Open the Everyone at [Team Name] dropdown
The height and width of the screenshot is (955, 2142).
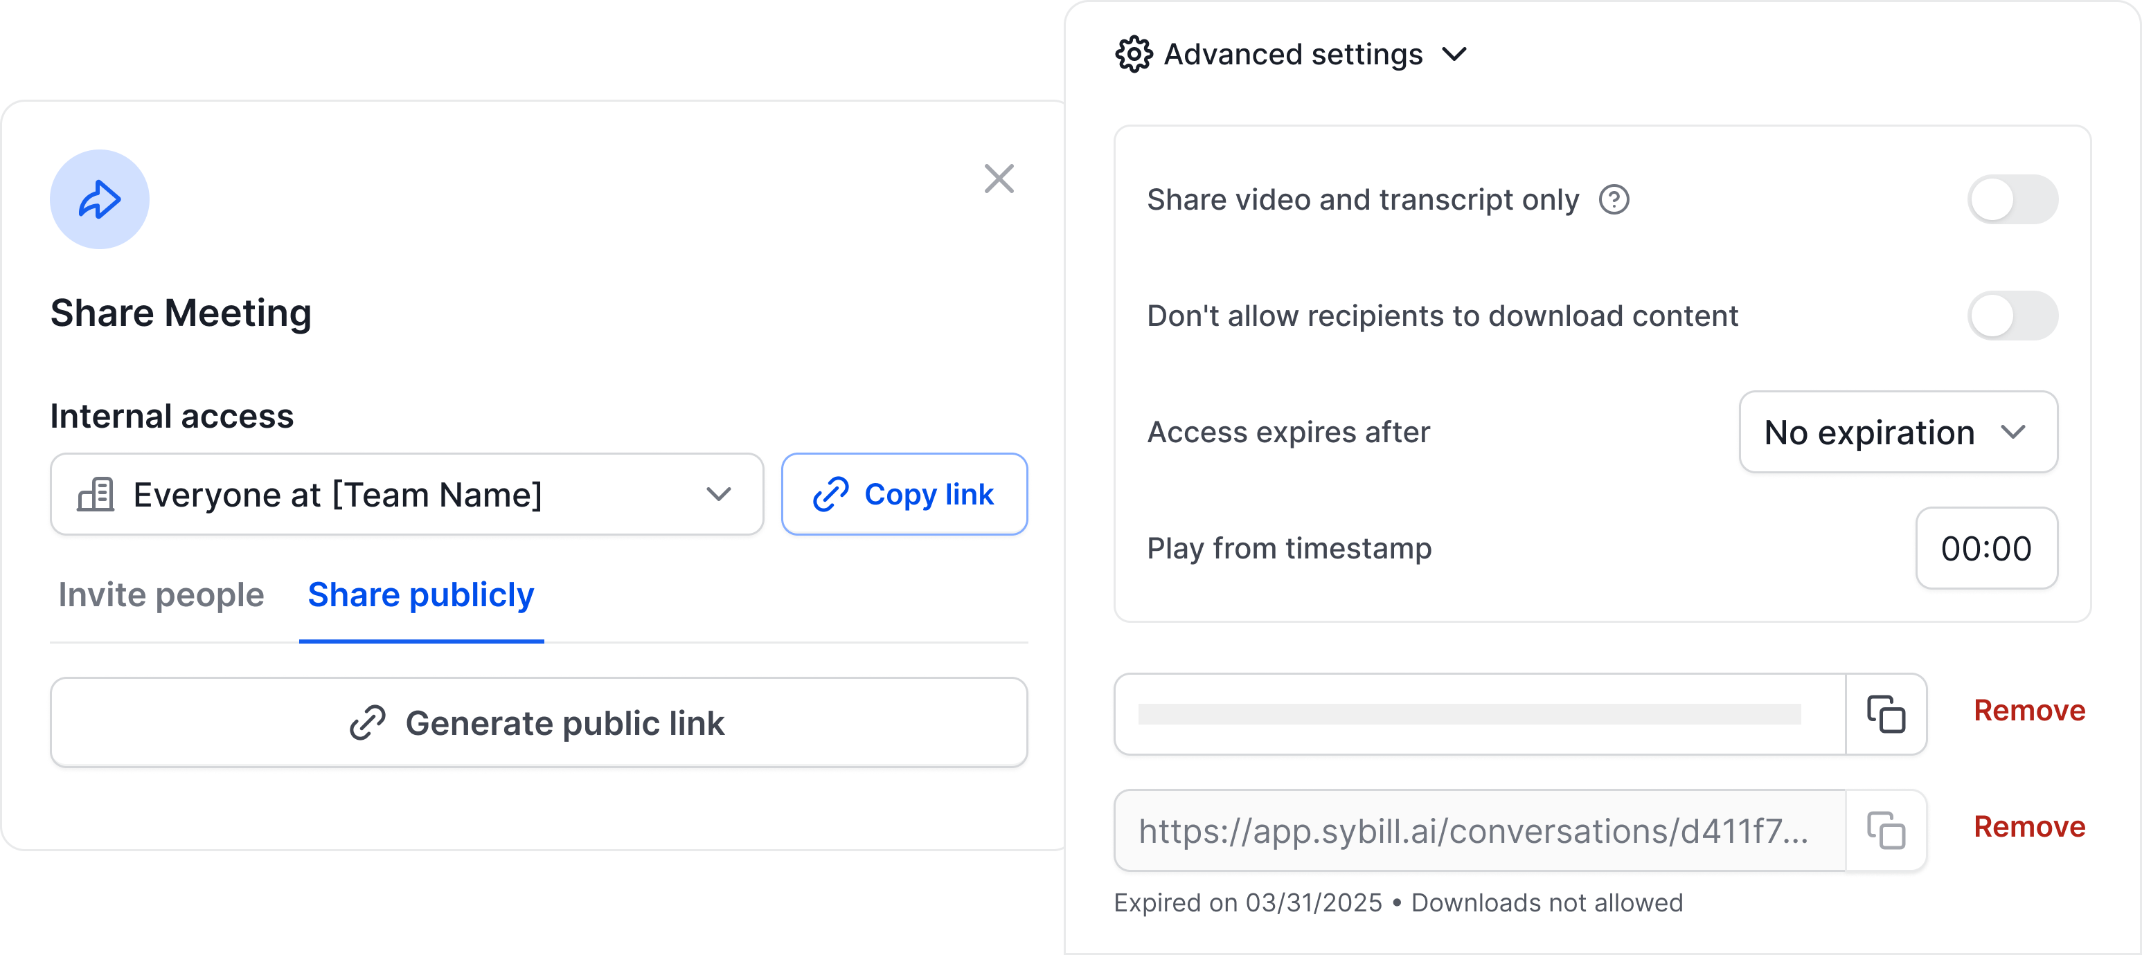[407, 495]
